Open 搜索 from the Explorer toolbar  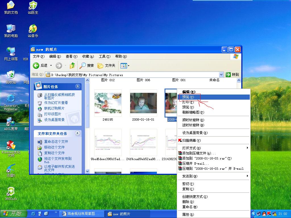coord(87,66)
